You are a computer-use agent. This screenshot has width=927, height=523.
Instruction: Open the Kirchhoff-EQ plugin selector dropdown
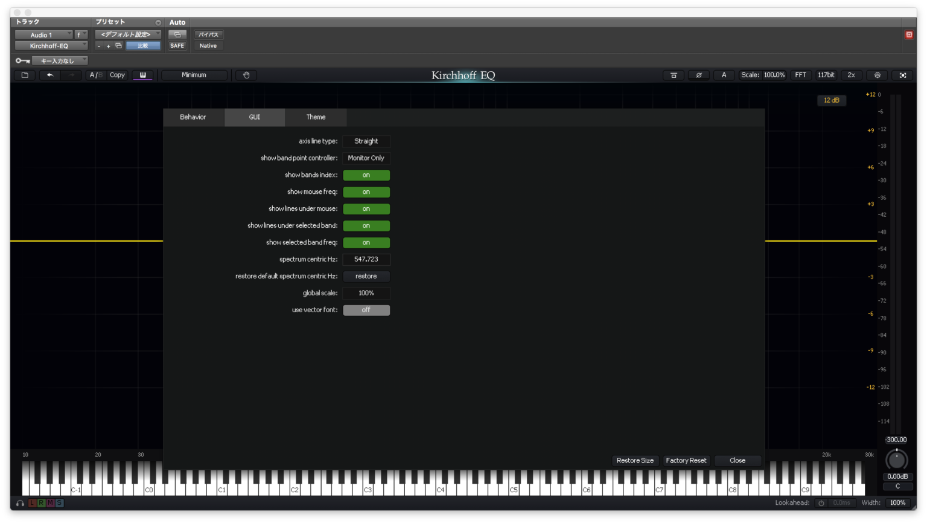51,46
